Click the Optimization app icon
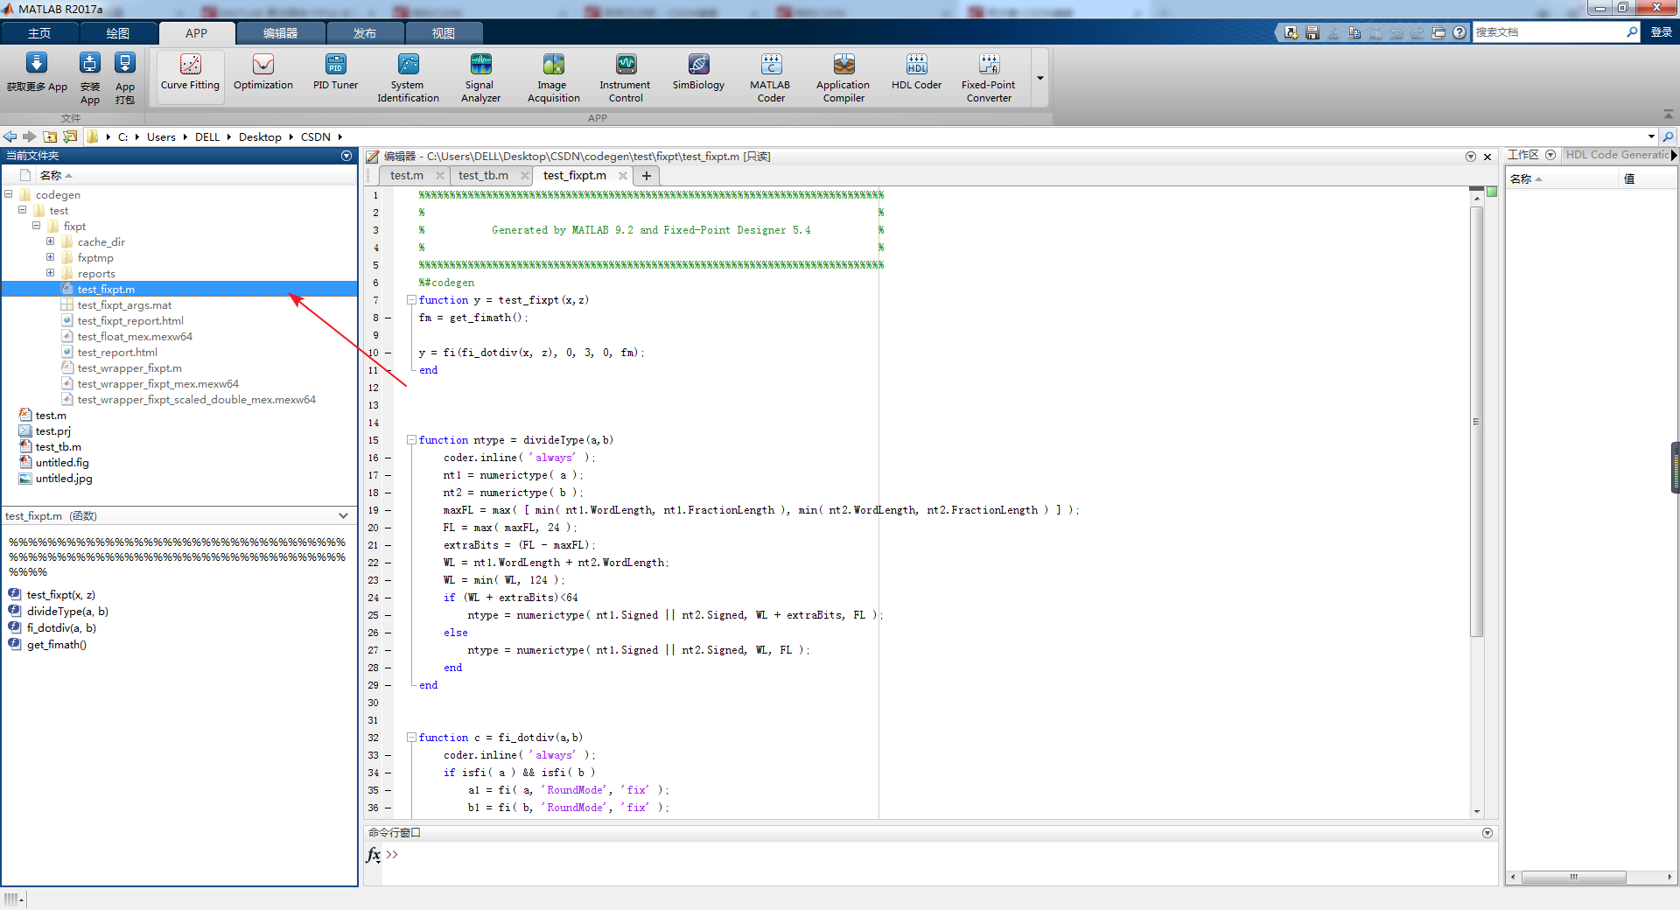Viewport: 1680px width, 910px height. point(262,73)
